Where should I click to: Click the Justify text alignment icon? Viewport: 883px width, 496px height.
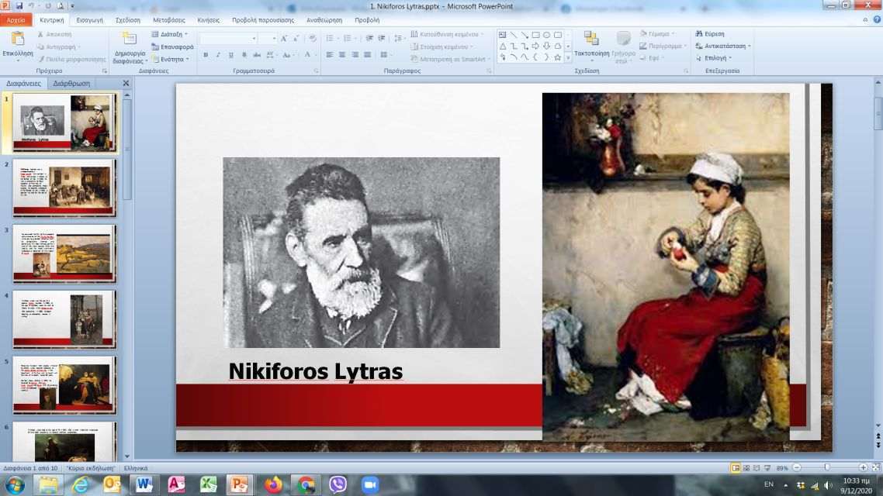click(367, 54)
